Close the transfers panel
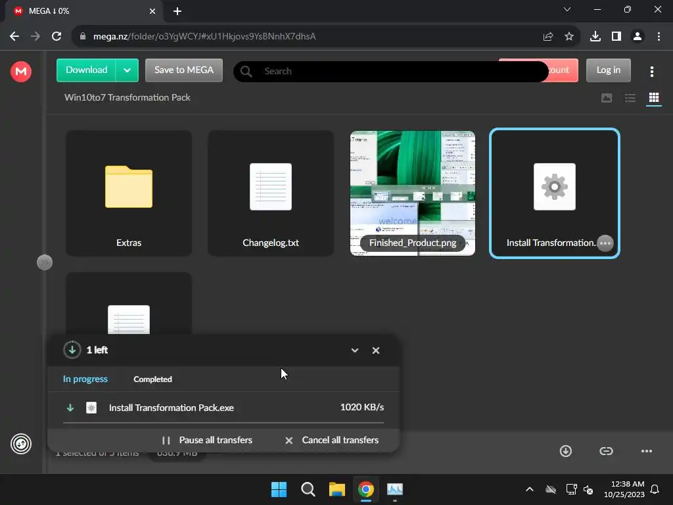This screenshot has height=505, width=673. point(375,350)
